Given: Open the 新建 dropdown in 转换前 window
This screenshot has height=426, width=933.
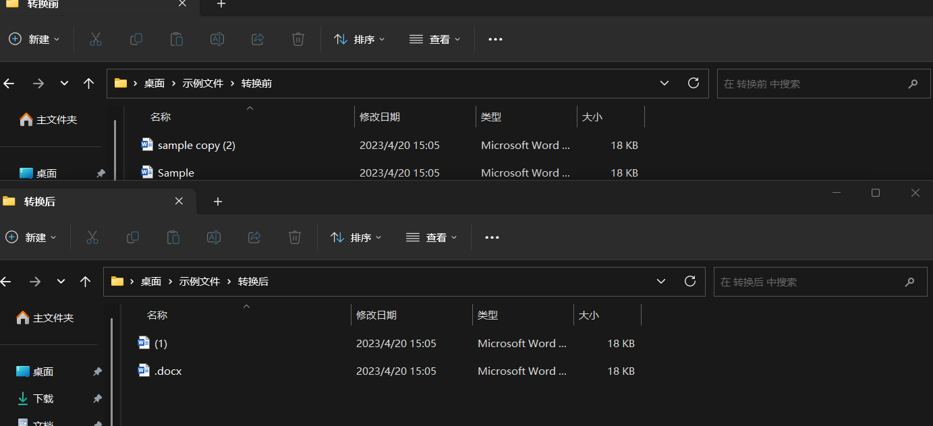Looking at the screenshot, I should coord(34,38).
